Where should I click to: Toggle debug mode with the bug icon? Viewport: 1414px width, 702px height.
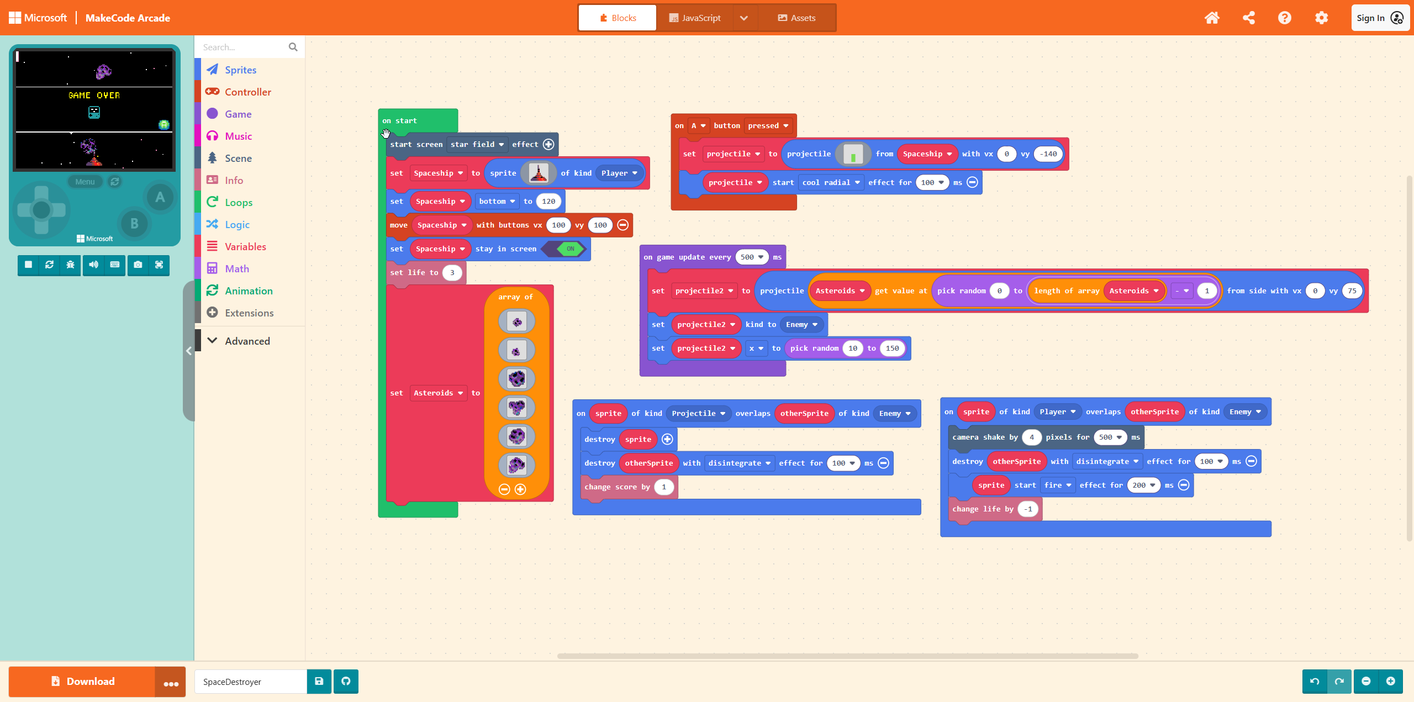point(70,265)
